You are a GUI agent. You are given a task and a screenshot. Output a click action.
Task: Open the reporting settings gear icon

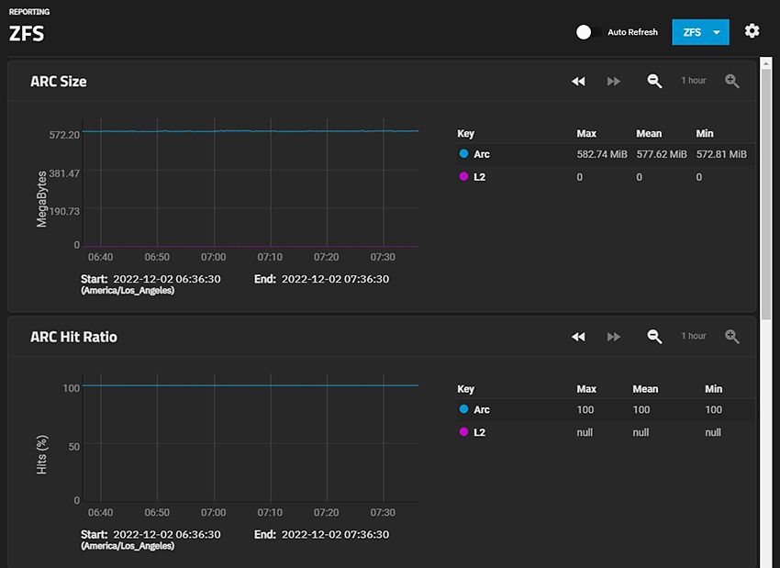pyautogui.click(x=752, y=31)
